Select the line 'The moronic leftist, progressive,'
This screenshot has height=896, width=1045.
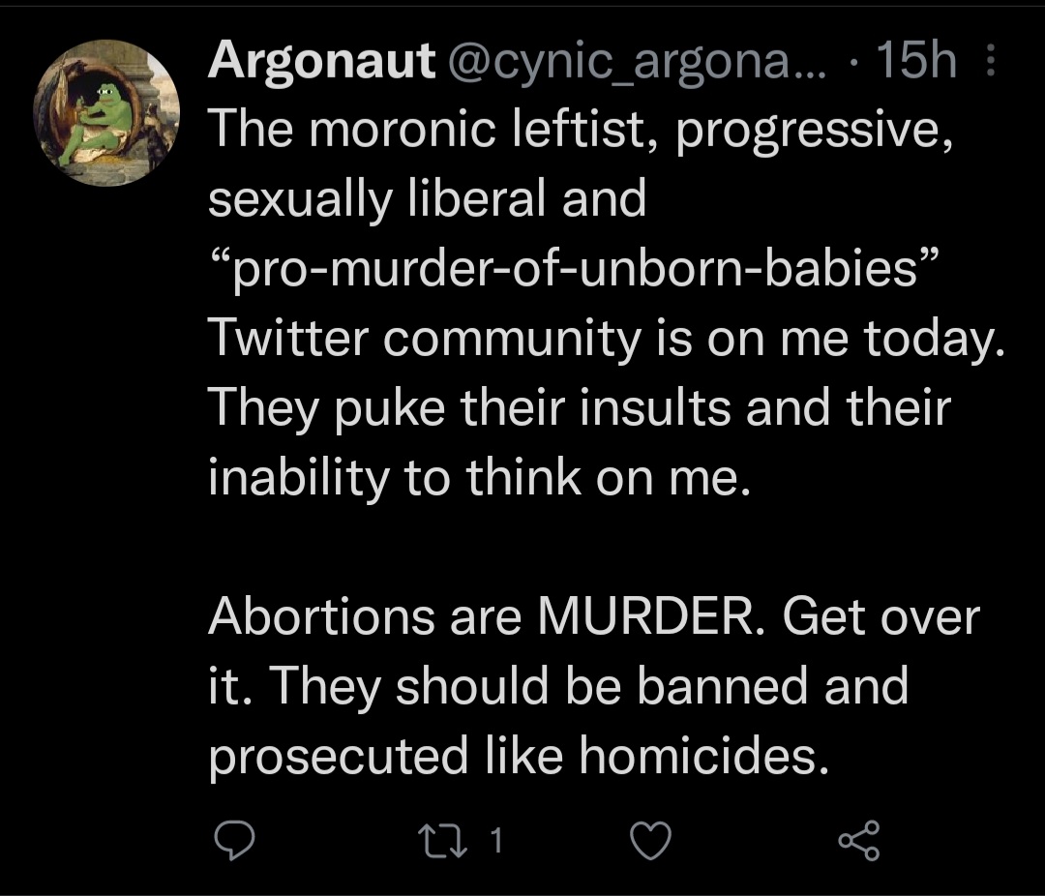[580, 130]
